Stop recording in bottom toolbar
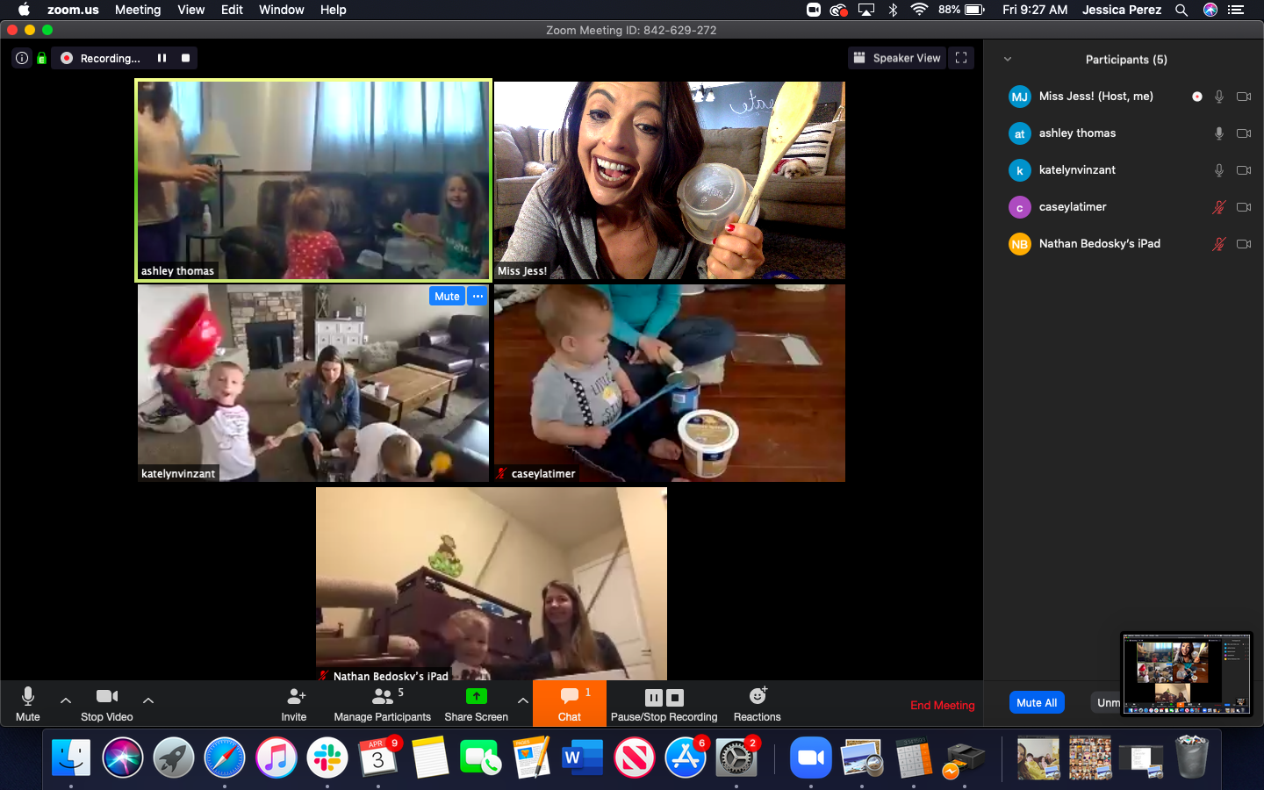 [x=675, y=698]
